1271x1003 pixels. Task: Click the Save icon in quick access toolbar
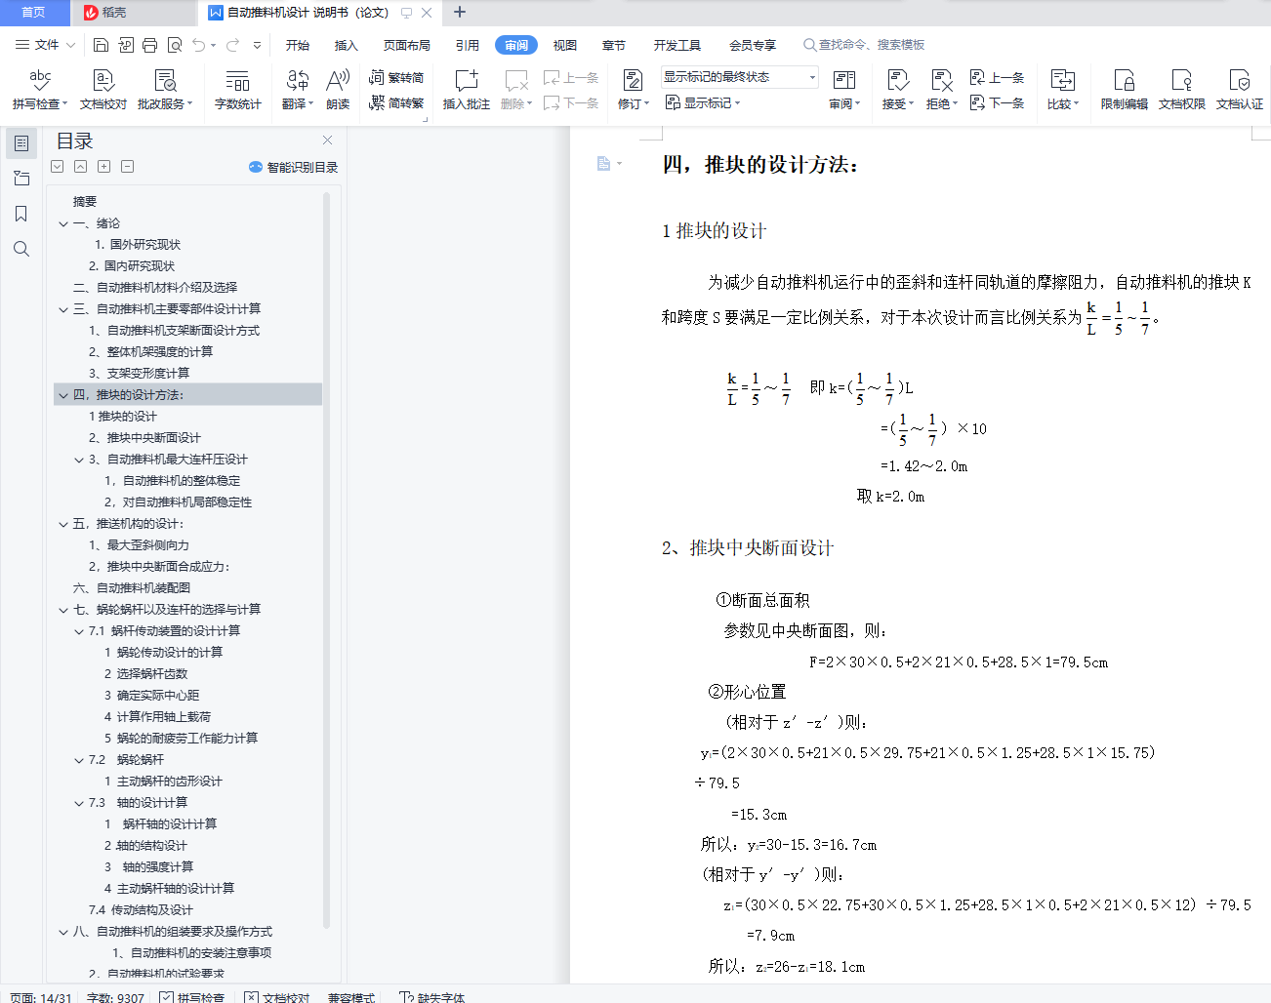coord(101,45)
